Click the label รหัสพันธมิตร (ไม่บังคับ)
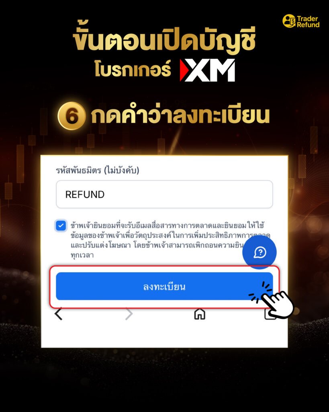 [x=97, y=170]
